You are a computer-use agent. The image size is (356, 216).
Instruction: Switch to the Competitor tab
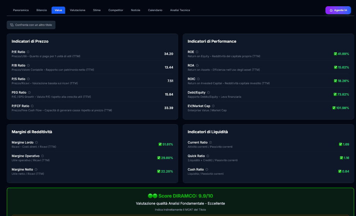[115, 10]
